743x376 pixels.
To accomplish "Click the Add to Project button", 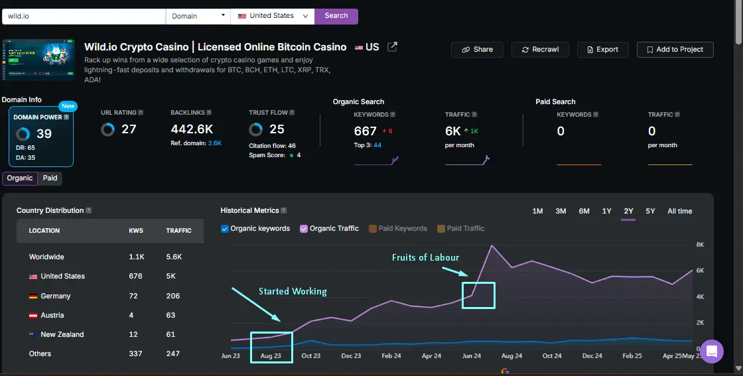I will coord(675,50).
